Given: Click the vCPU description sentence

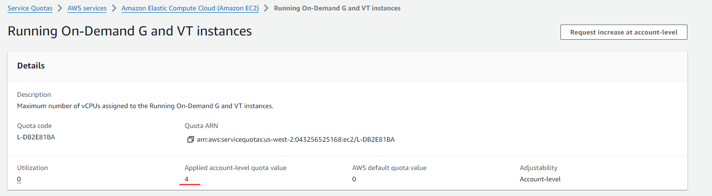Looking at the screenshot, I should click(145, 106).
